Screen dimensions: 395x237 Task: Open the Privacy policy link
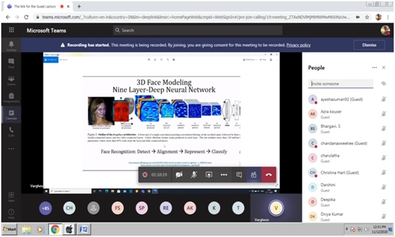(298, 45)
